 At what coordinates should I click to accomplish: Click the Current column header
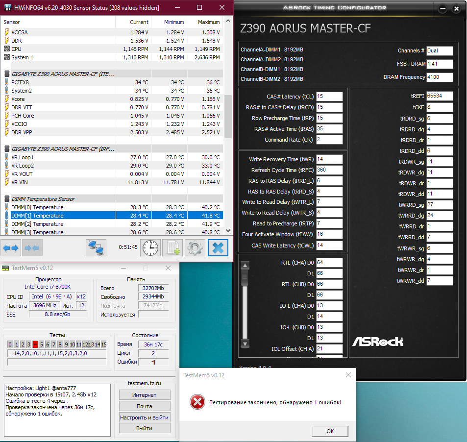[x=133, y=22]
